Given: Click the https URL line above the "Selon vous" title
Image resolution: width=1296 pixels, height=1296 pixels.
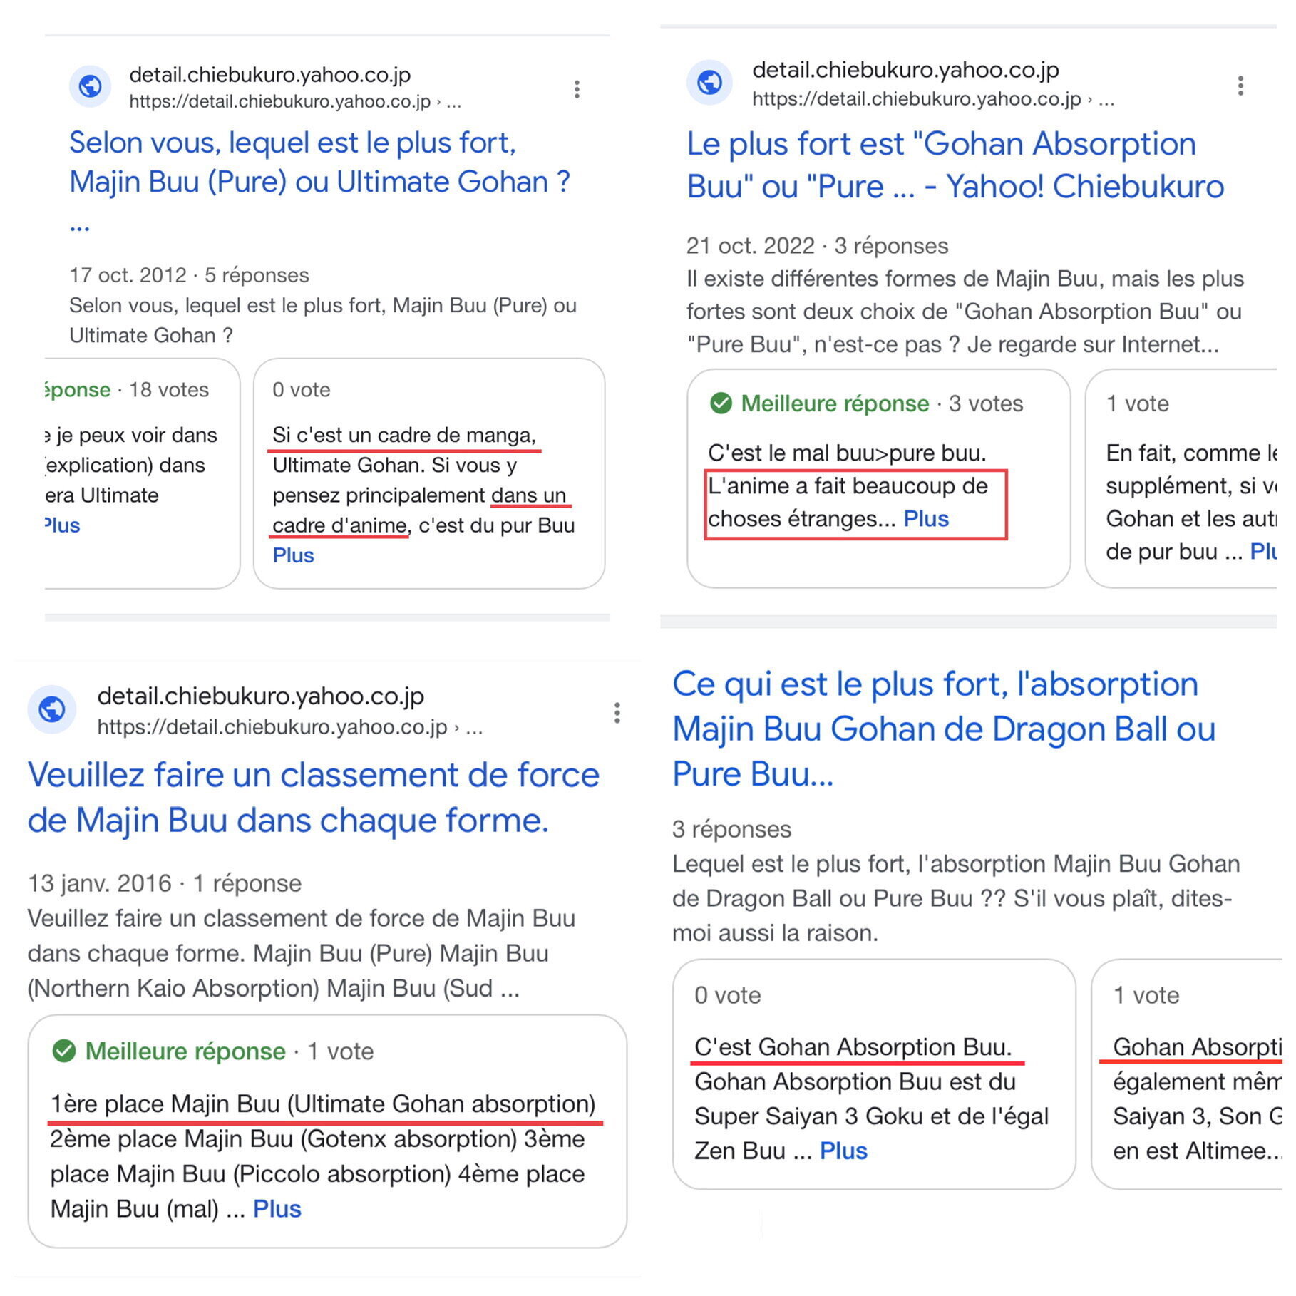Looking at the screenshot, I should tap(295, 102).
